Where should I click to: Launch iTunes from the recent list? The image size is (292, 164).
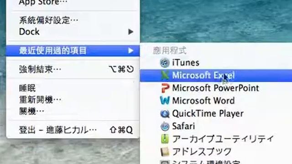(186, 63)
